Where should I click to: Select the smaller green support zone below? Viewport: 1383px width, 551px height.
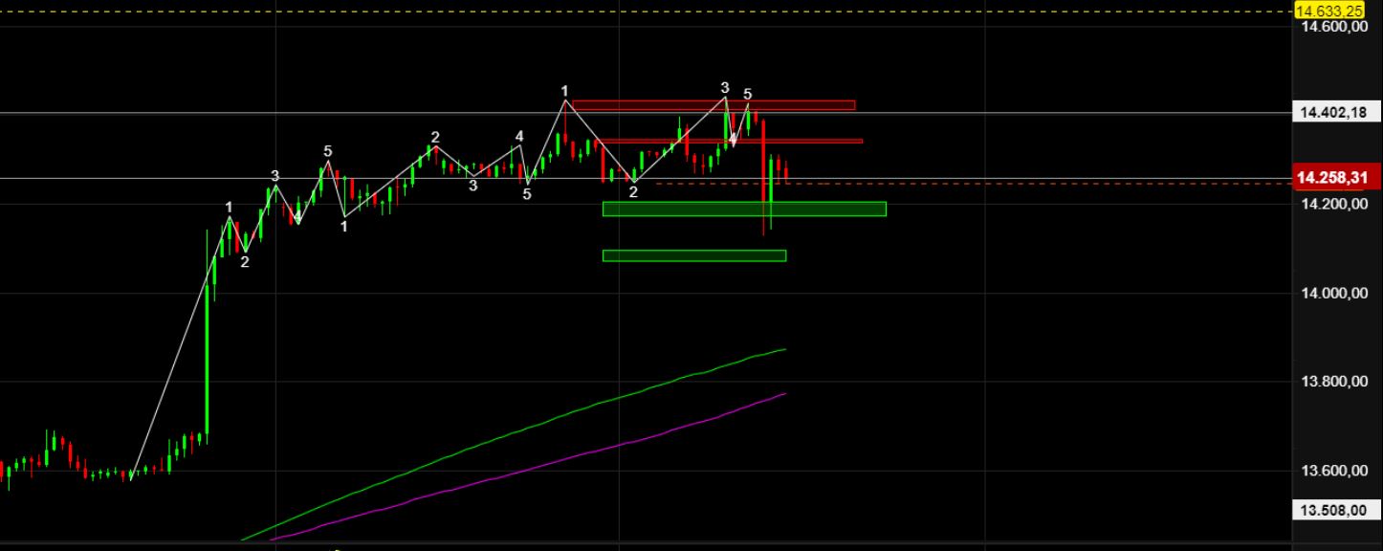(x=693, y=253)
